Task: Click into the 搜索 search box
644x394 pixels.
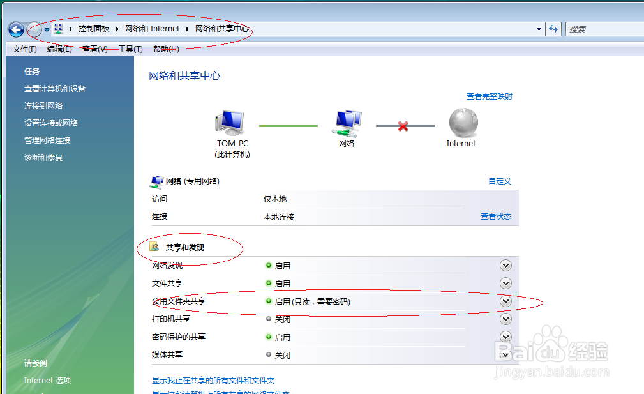Action: pos(604,29)
